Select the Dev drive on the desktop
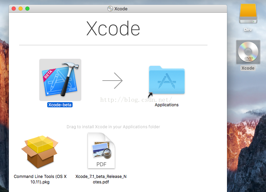Viewport: 266px width, 192px height. point(248,14)
